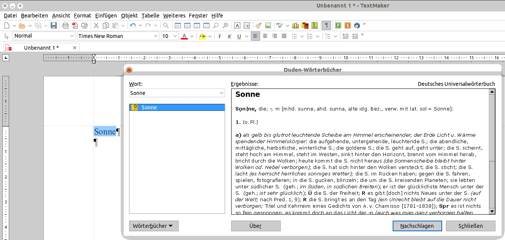Image resolution: width=505 pixels, height=240 pixels.
Task: Create a new document with toolbar icon
Action: pyautogui.click(x=6, y=25)
